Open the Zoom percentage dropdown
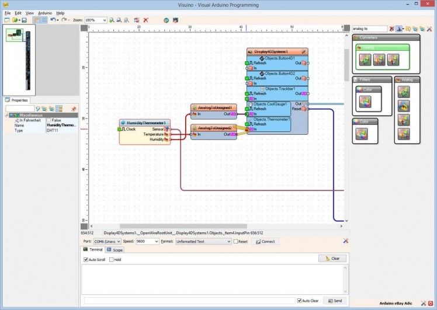This screenshot has height=310, width=437. (x=104, y=20)
